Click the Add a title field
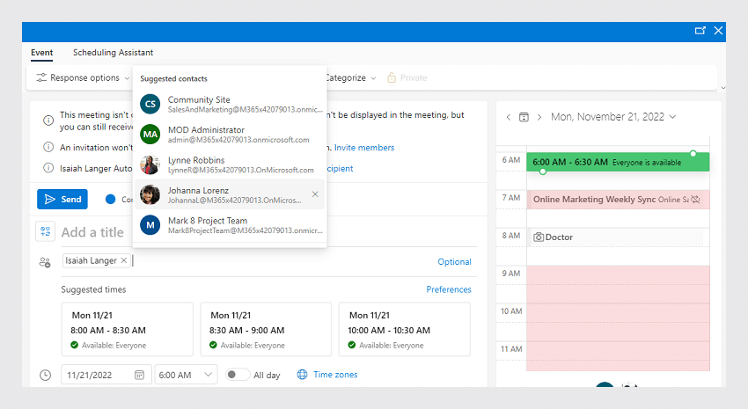The height and width of the screenshot is (409, 748). 92,232
